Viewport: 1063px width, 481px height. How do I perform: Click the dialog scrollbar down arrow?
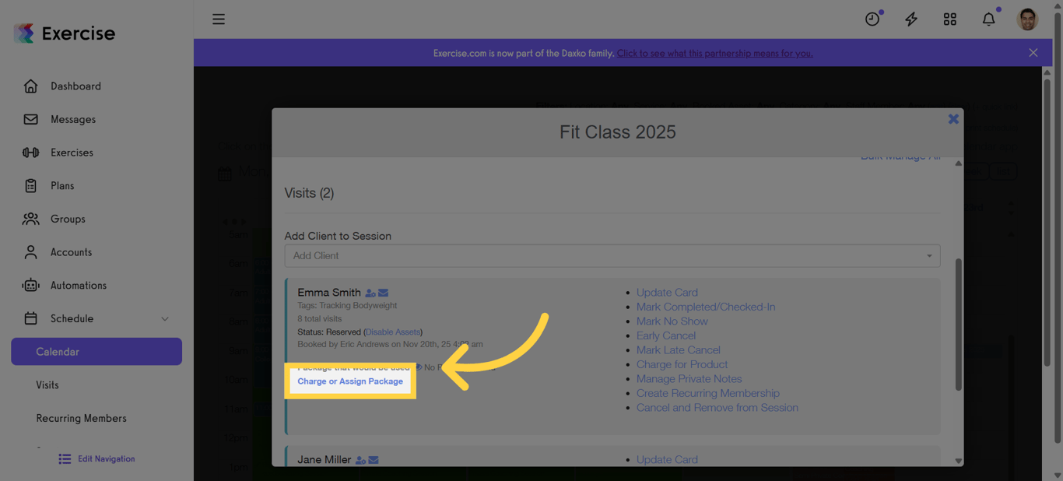click(x=958, y=461)
